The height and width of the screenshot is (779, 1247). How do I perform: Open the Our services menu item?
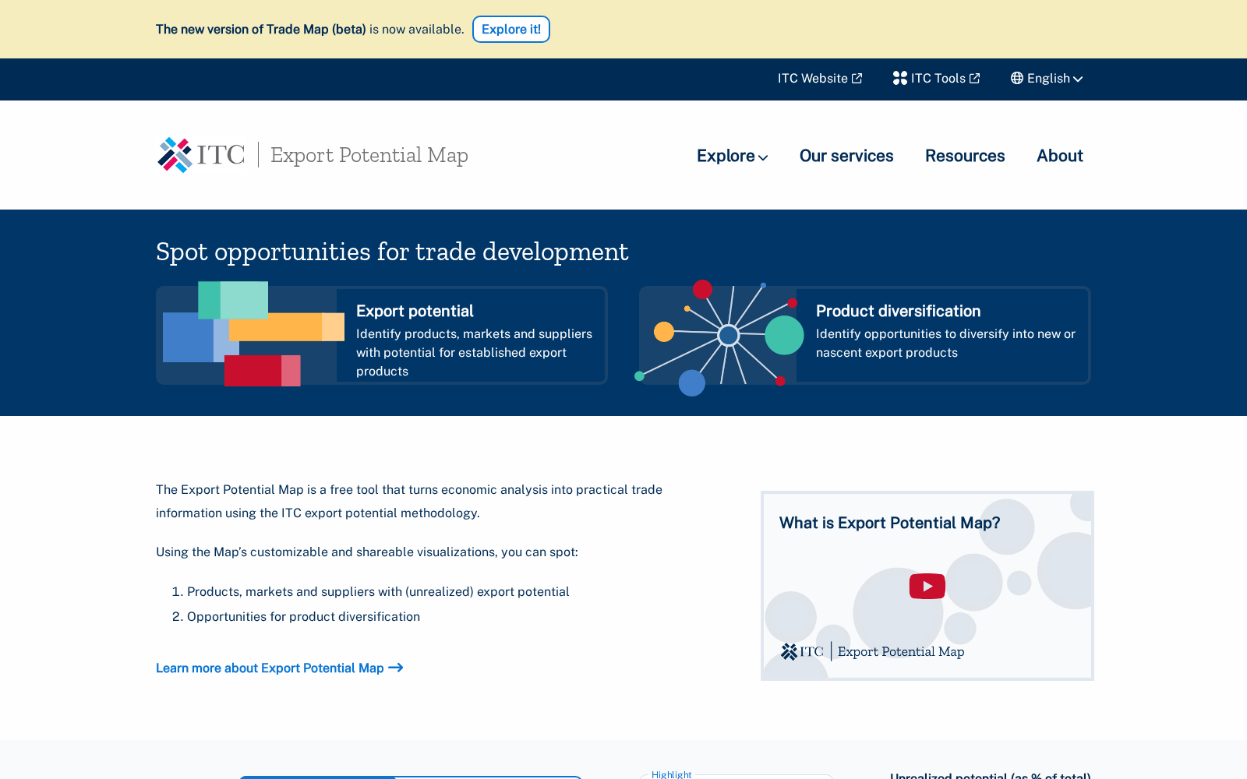(x=846, y=156)
